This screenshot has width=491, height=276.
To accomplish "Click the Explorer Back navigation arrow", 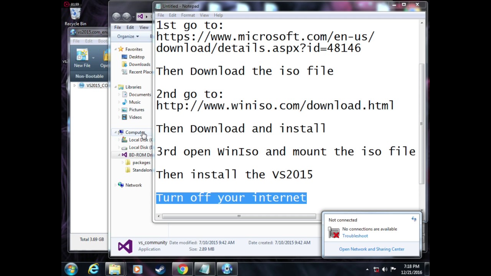I will (x=117, y=16).
